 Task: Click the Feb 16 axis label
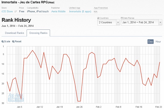pos(139,107)
